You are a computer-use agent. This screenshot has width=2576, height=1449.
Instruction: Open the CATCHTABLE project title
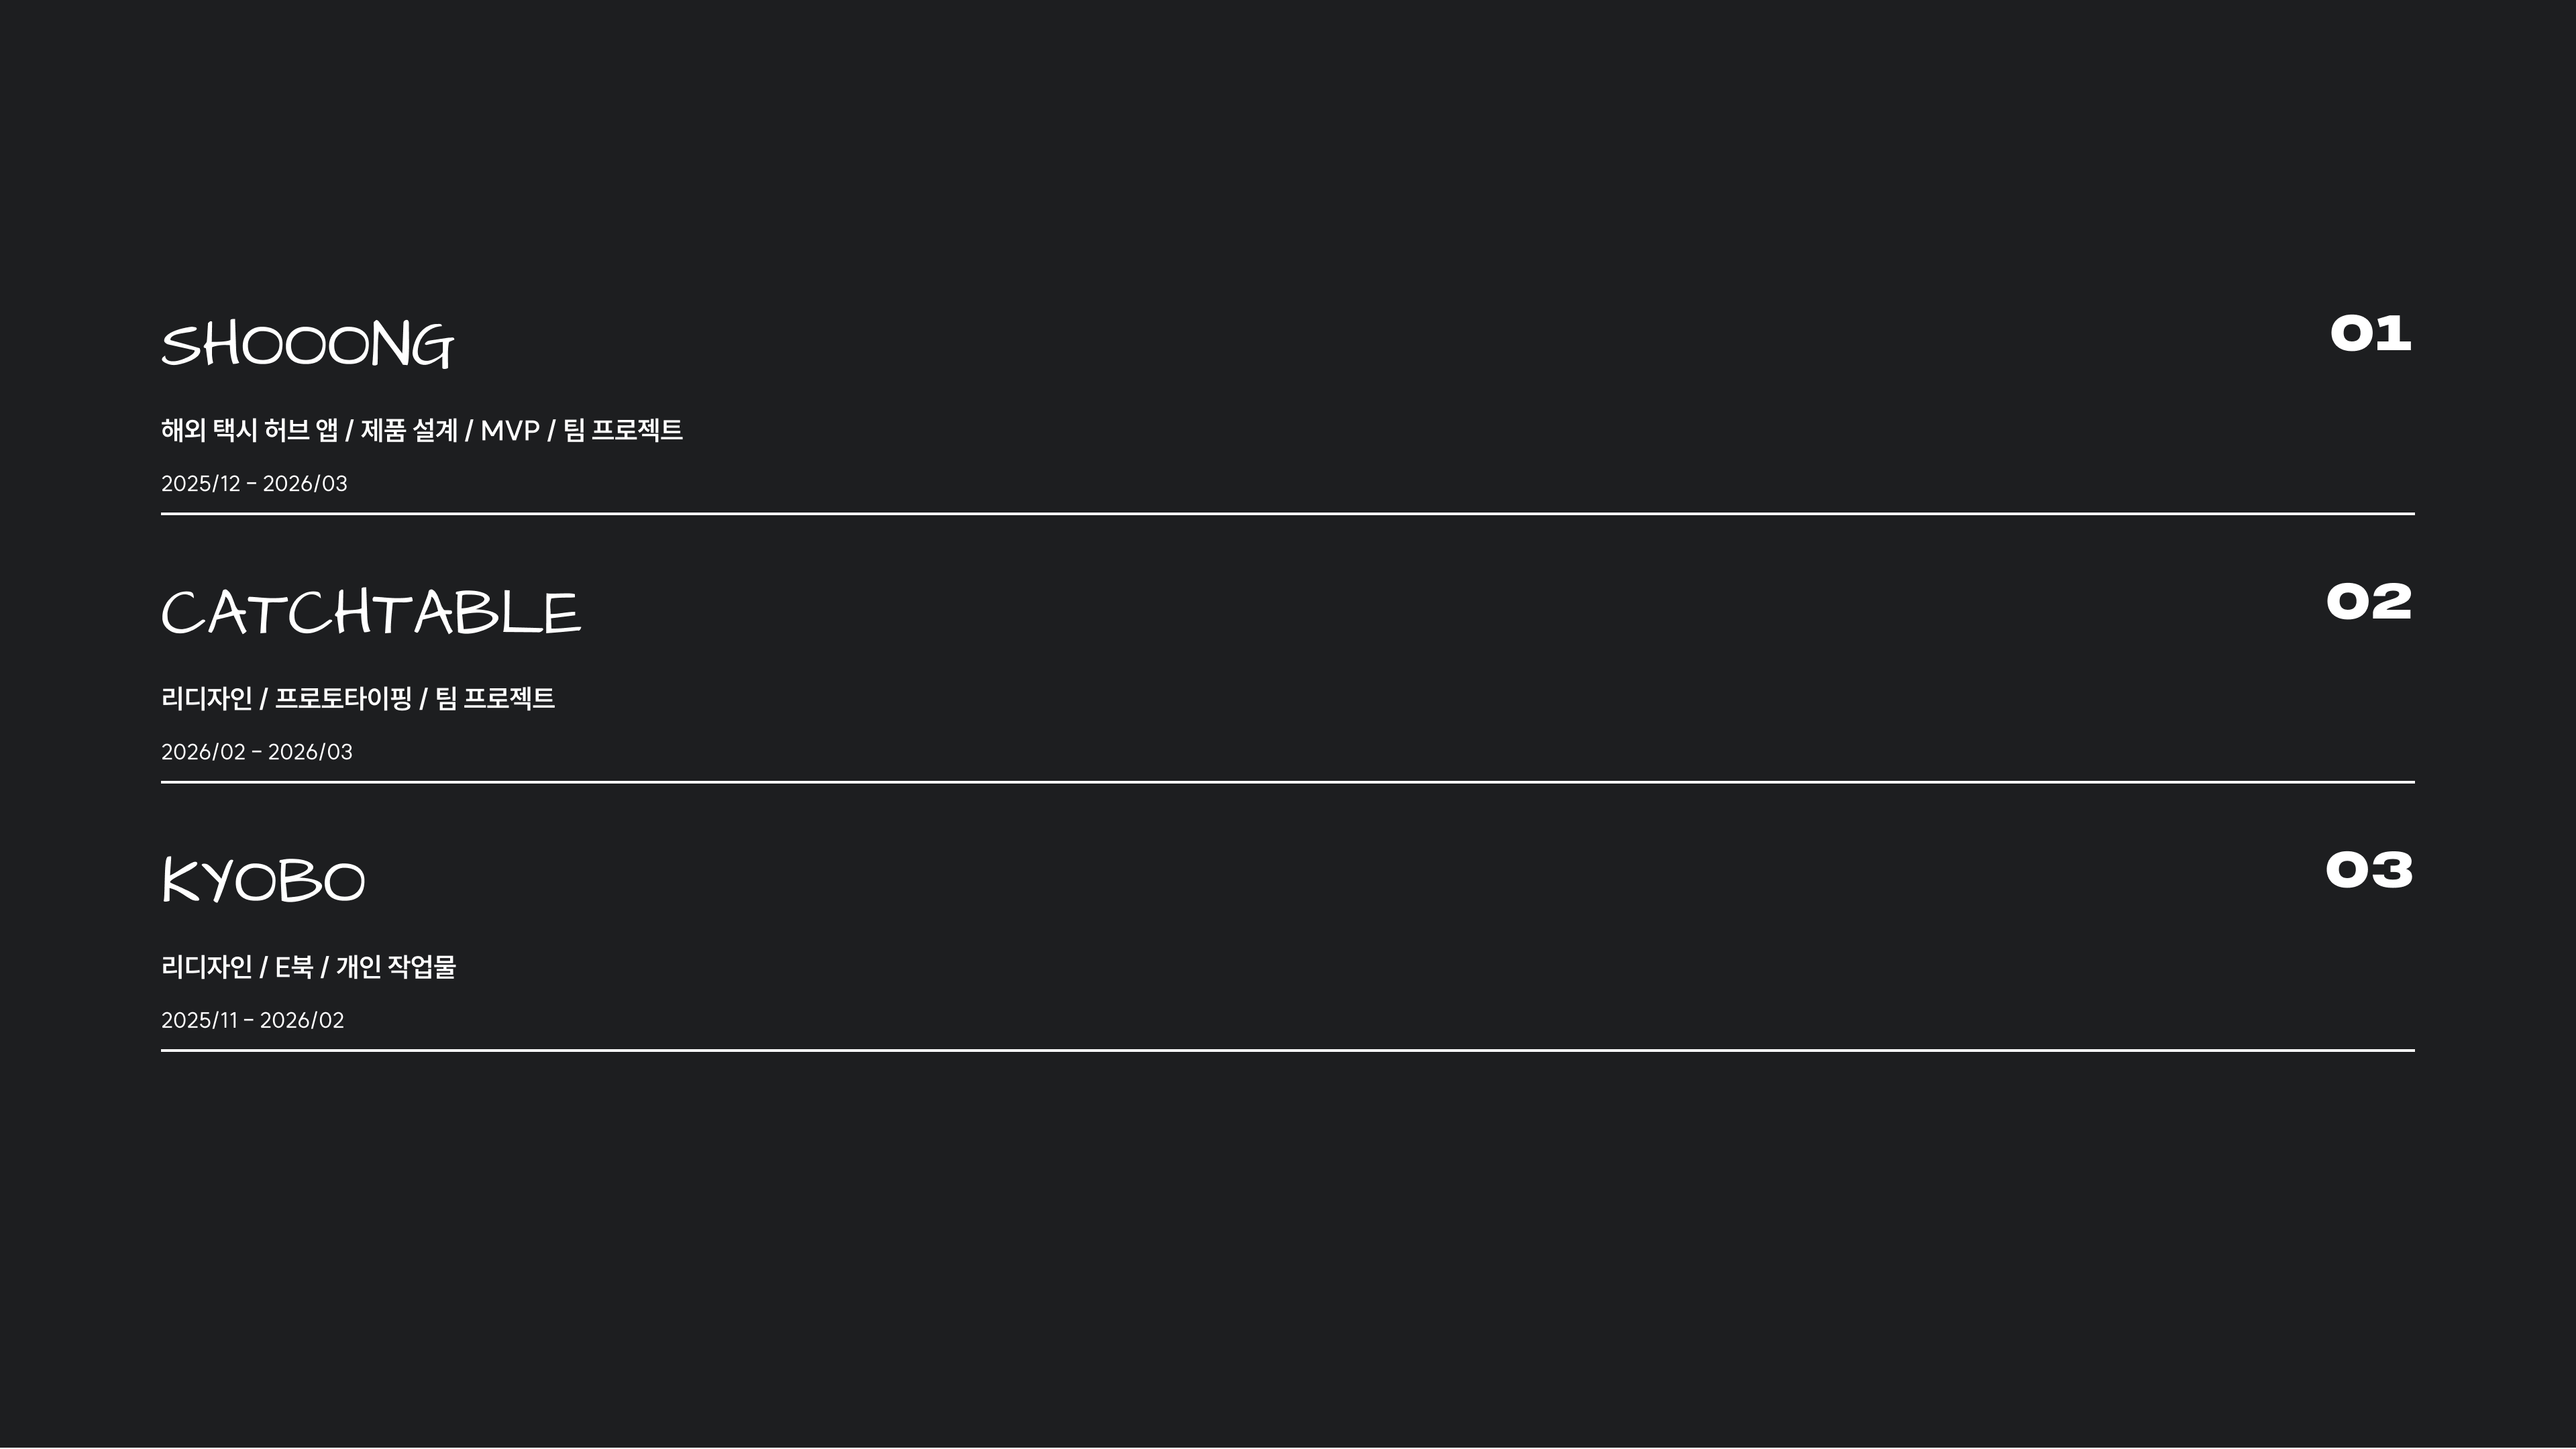pyautogui.click(x=371, y=613)
